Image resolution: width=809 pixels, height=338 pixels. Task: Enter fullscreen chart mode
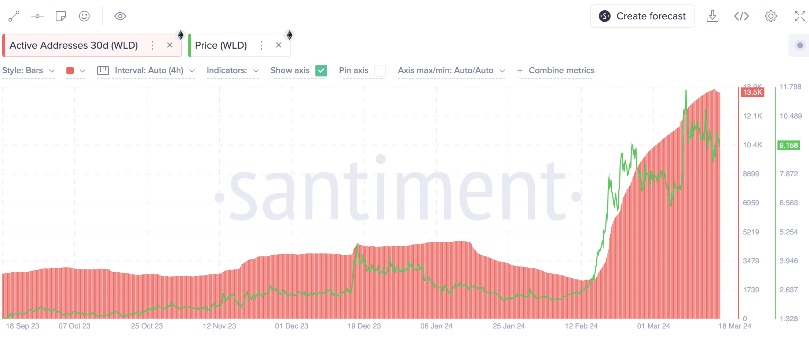coord(800,16)
